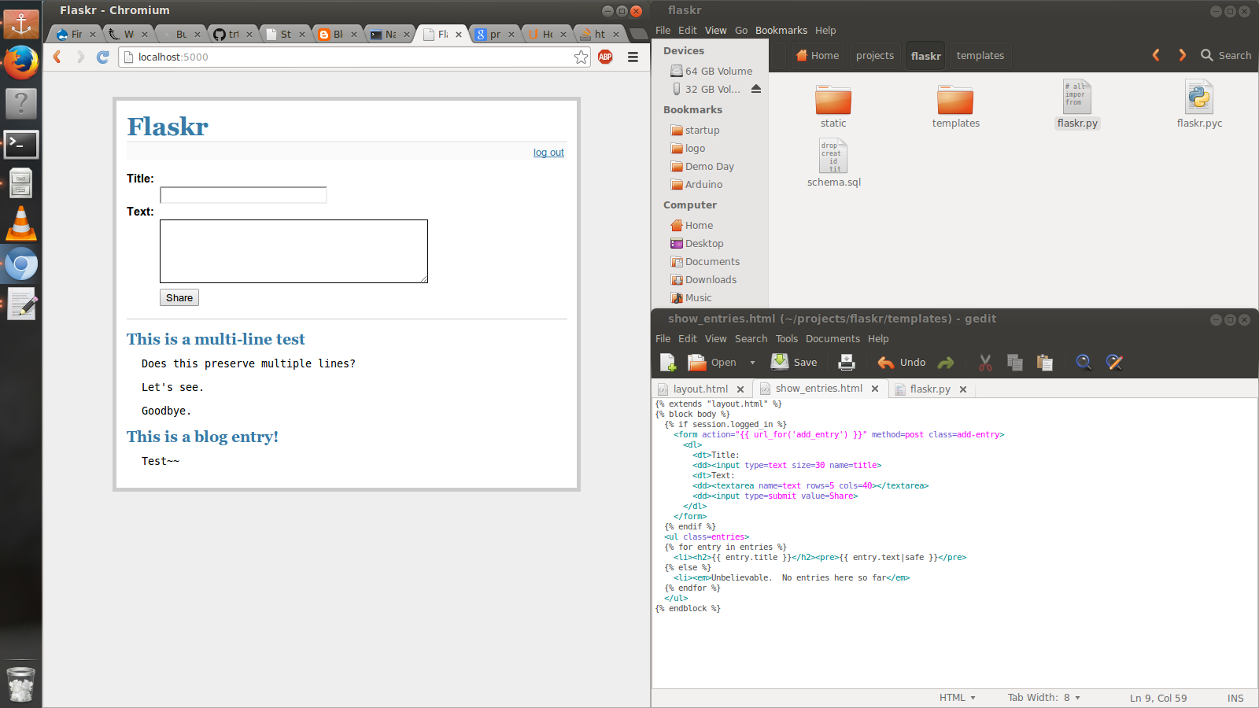Image resolution: width=1259 pixels, height=708 pixels.
Task: Open the dropdown next to gedit's Open button
Action: click(751, 363)
